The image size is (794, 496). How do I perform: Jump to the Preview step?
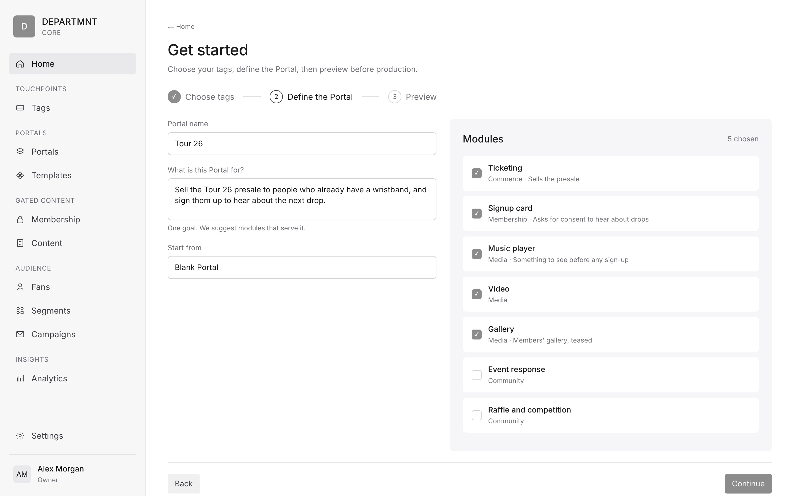point(412,97)
